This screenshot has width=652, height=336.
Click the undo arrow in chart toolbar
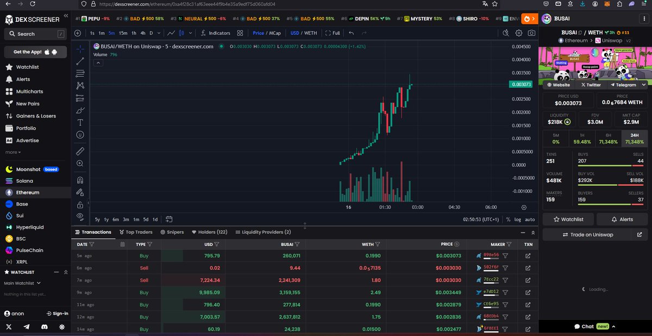352,33
